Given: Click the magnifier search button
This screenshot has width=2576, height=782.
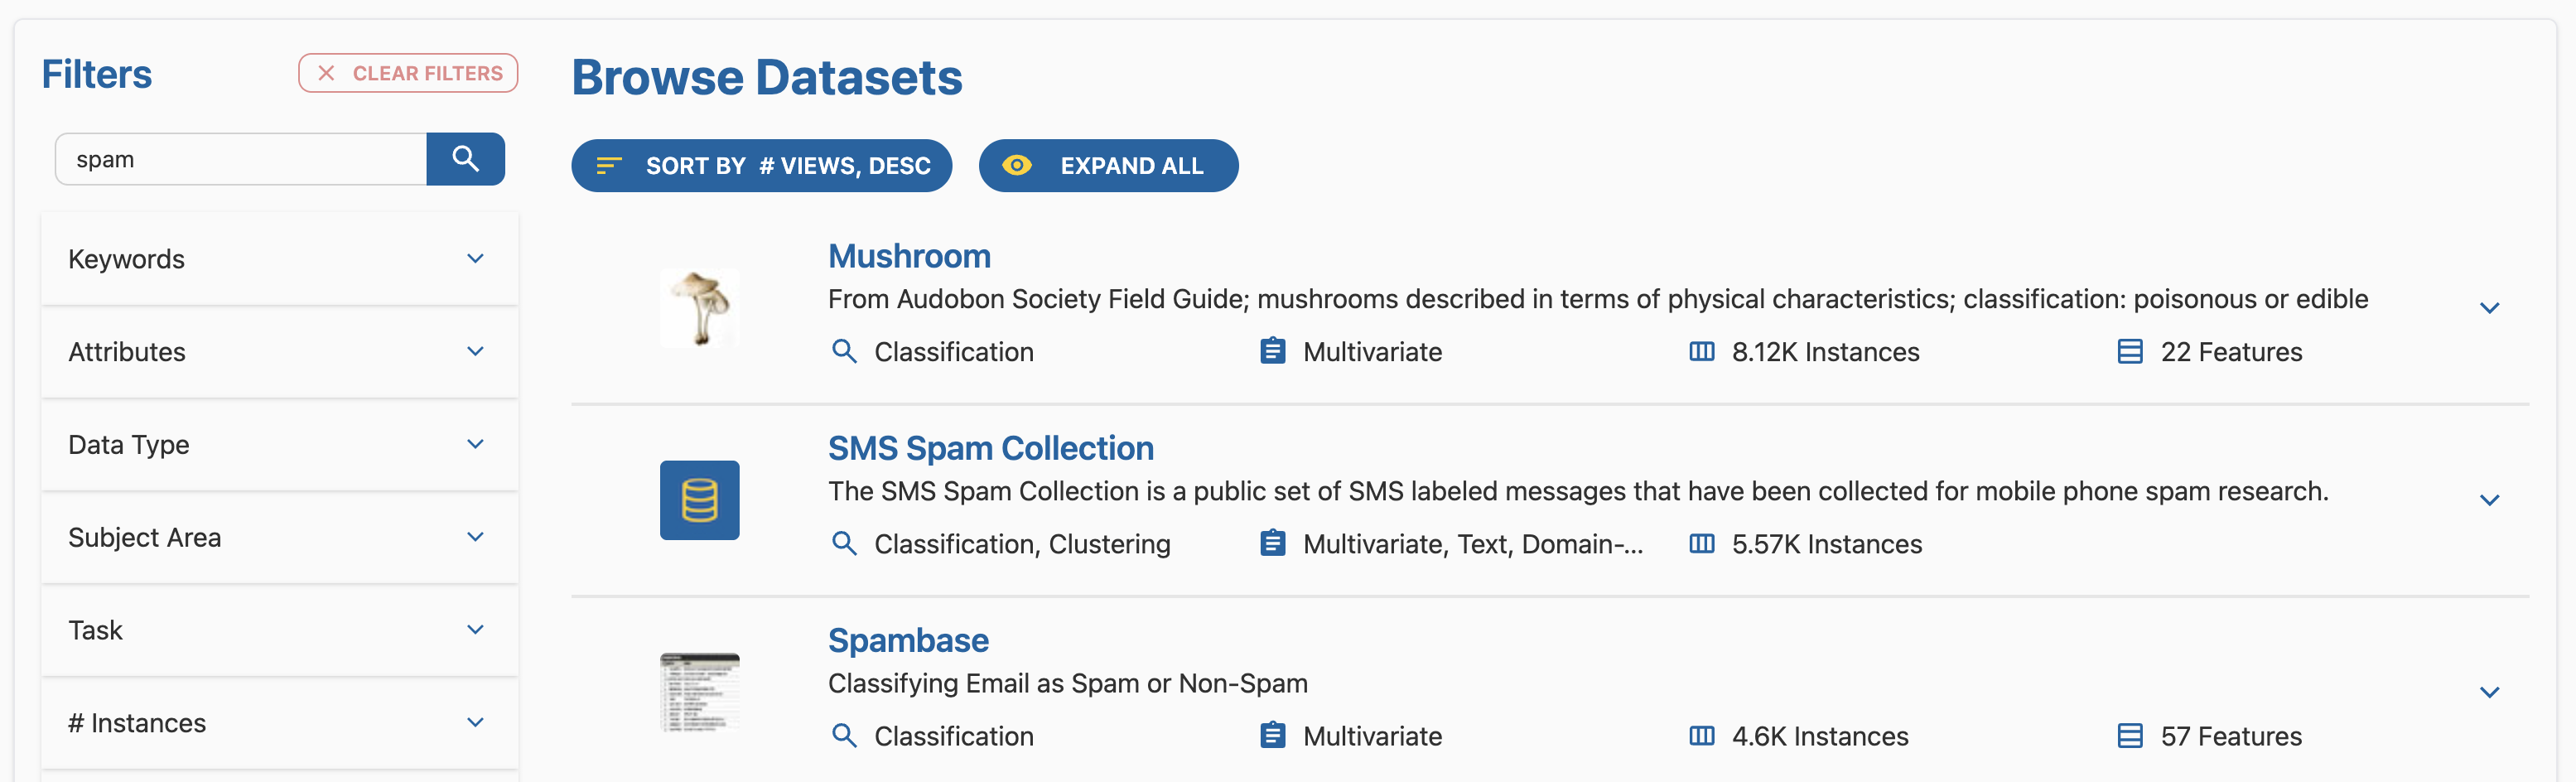Looking at the screenshot, I should (465, 159).
